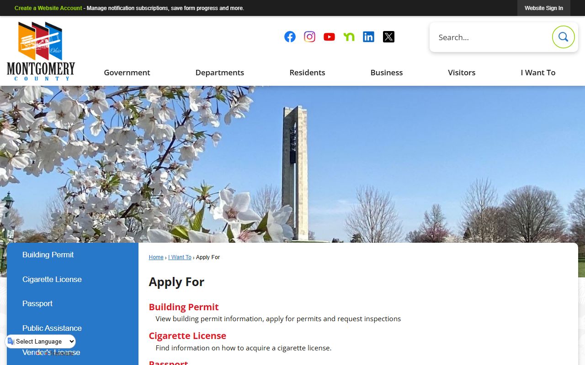
Task: Open the LinkedIn social icon
Action: (368, 37)
